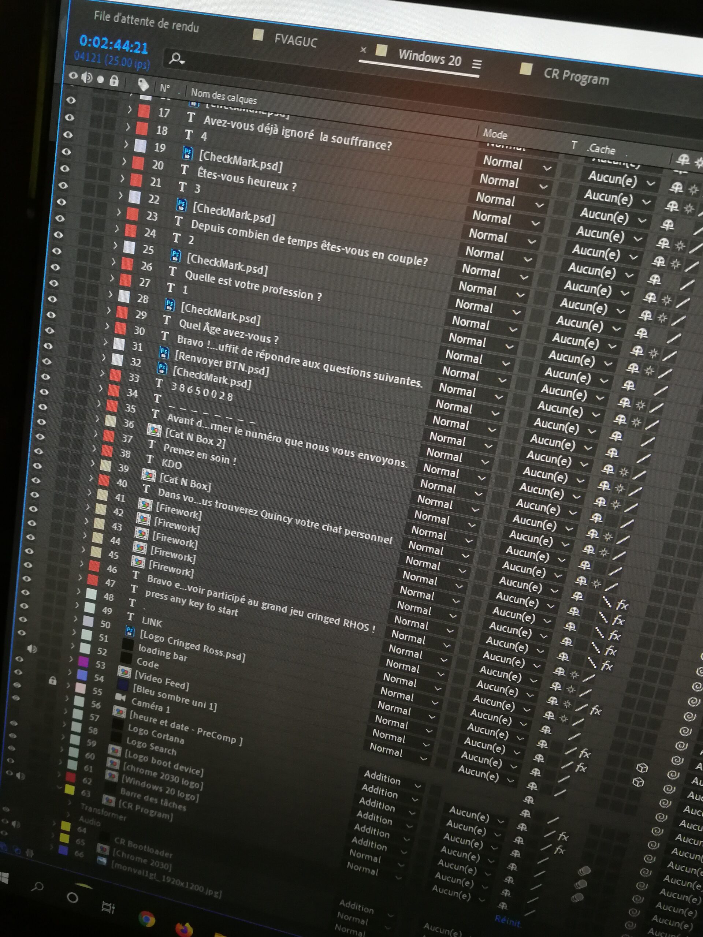
Task: Open Firefox from the Windows taskbar
Action: (184, 929)
